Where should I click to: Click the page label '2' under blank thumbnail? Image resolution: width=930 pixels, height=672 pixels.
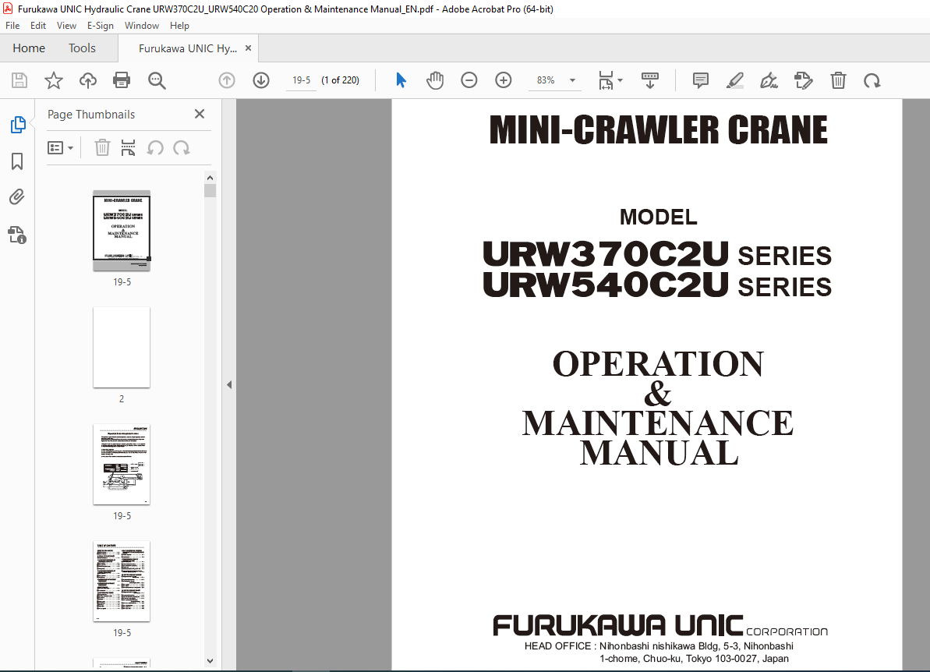tap(122, 398)
